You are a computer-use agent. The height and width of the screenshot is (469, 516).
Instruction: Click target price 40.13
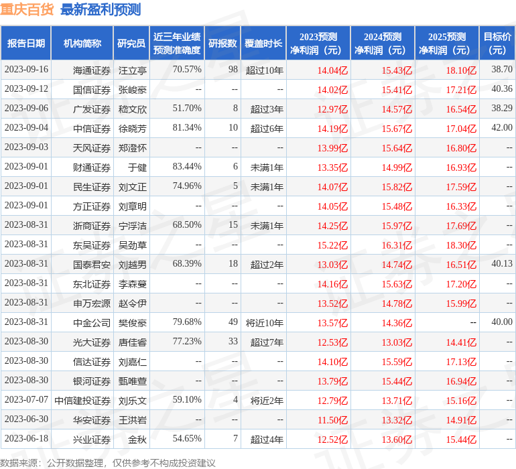(x=502, y=263)
